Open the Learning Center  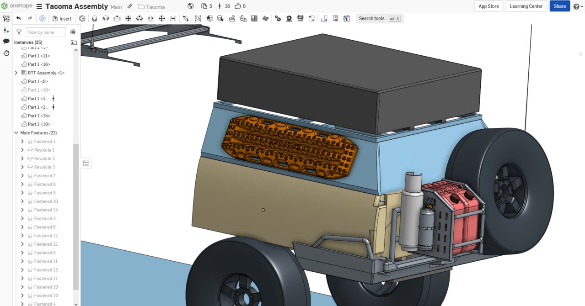pyautogui.click(x=526, y=6)
